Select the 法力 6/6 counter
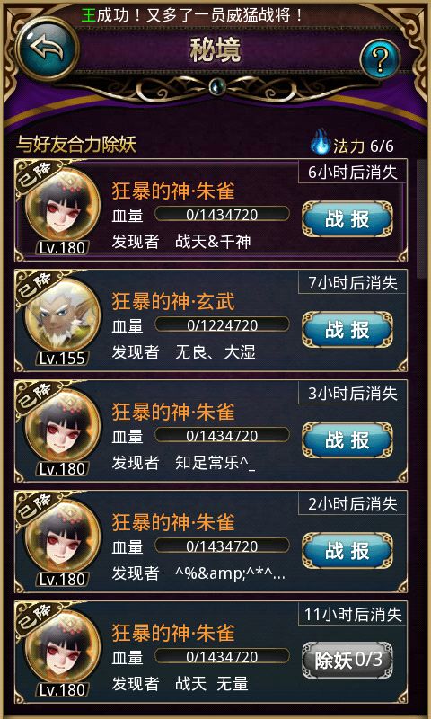431x719 pixels. (x=363, y=146)
